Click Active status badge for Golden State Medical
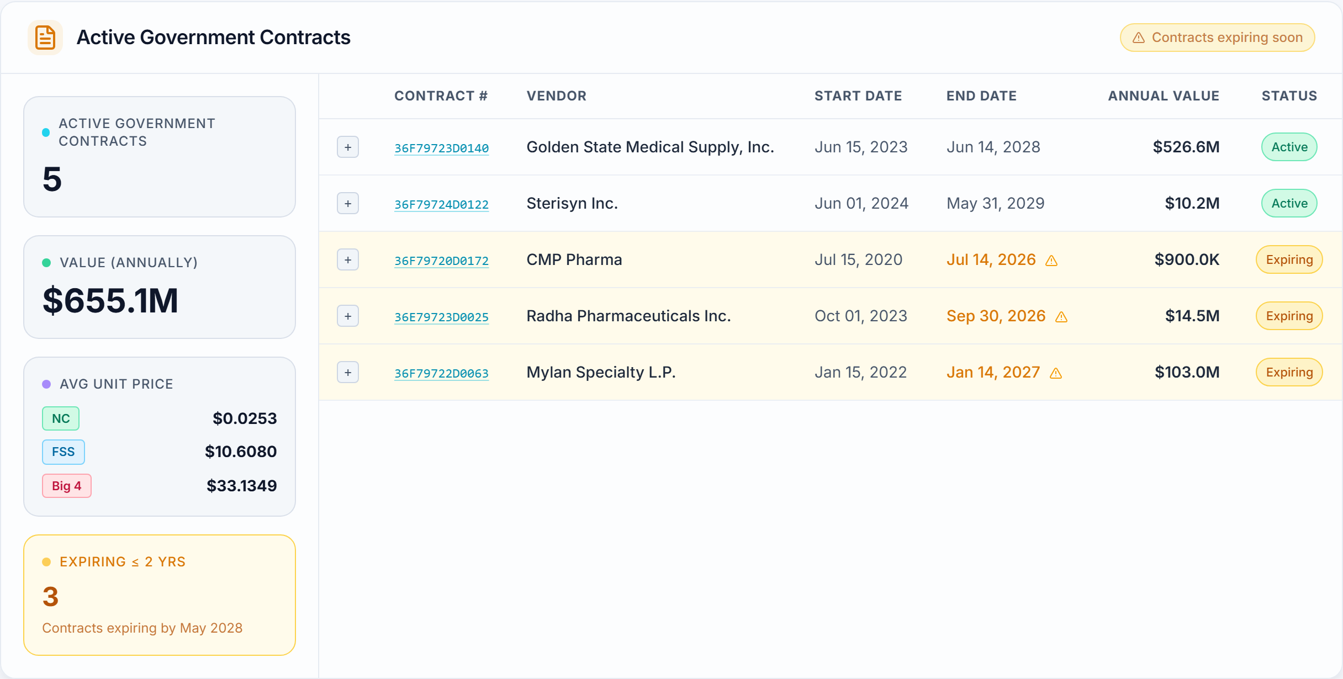This screenshot has height=679, width=1343. tap(1289, 147)
